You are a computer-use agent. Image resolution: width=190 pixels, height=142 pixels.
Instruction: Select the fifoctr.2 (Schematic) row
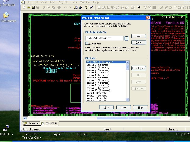(x=106, y=96)
